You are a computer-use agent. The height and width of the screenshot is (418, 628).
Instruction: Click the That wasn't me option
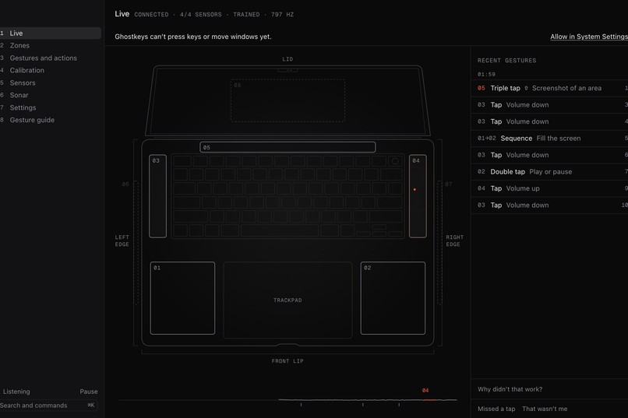click(545, 409)
